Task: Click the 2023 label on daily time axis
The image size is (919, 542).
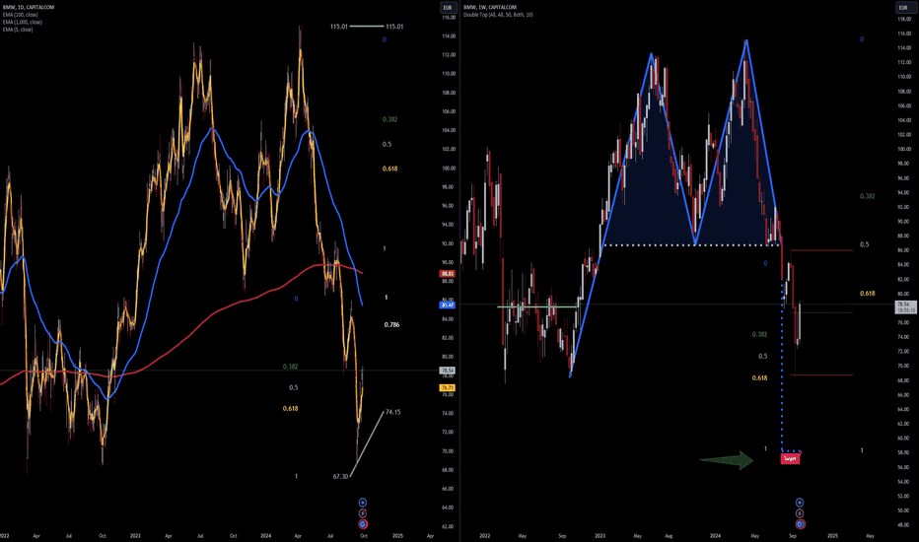Action: [135, 535]
